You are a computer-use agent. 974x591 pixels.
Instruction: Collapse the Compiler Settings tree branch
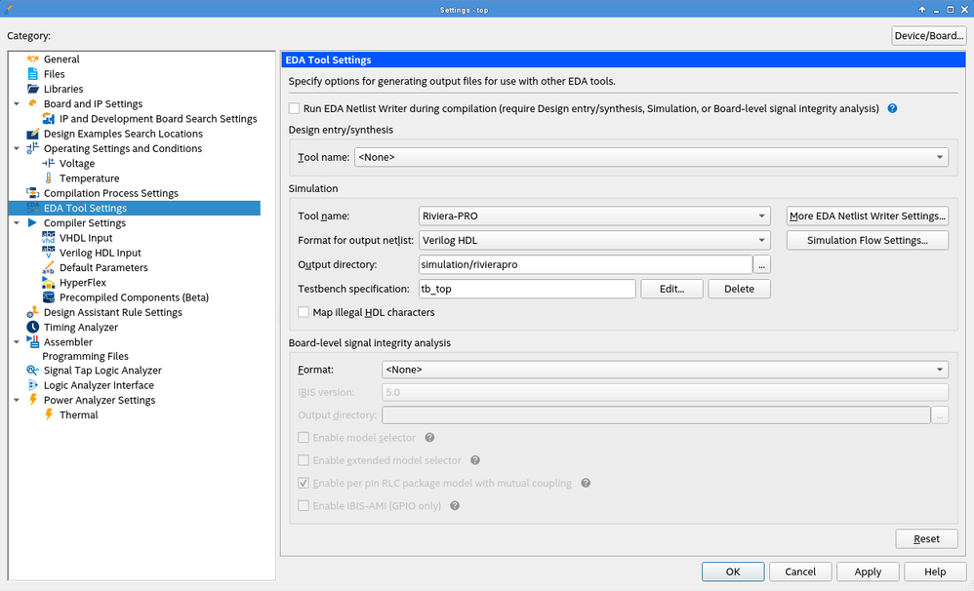[x=15, y=222]
